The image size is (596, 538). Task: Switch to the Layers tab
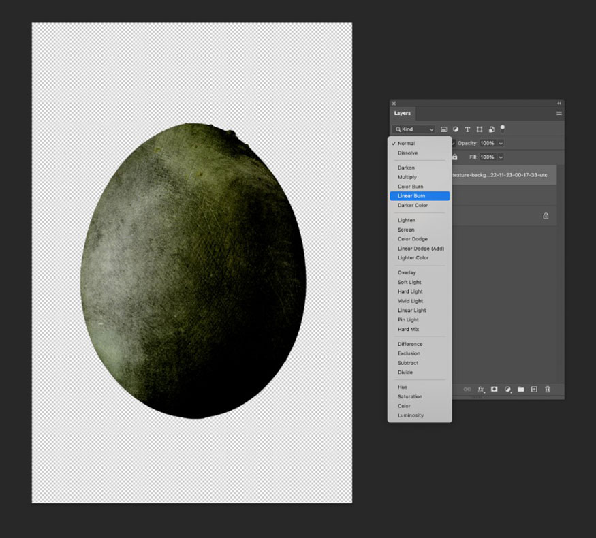click(x=402, y=113)
